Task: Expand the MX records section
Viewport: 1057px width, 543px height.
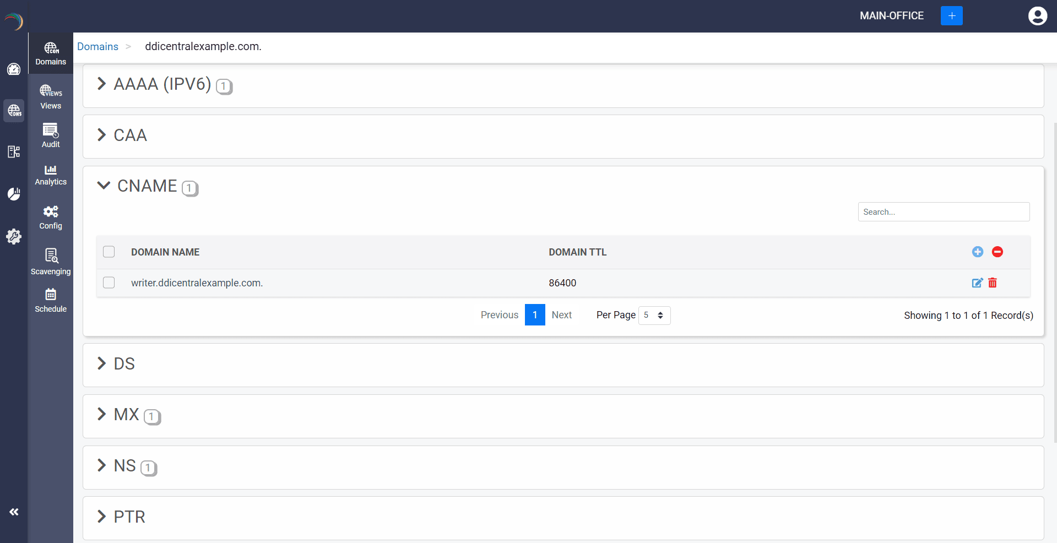Action: (101, 414)
